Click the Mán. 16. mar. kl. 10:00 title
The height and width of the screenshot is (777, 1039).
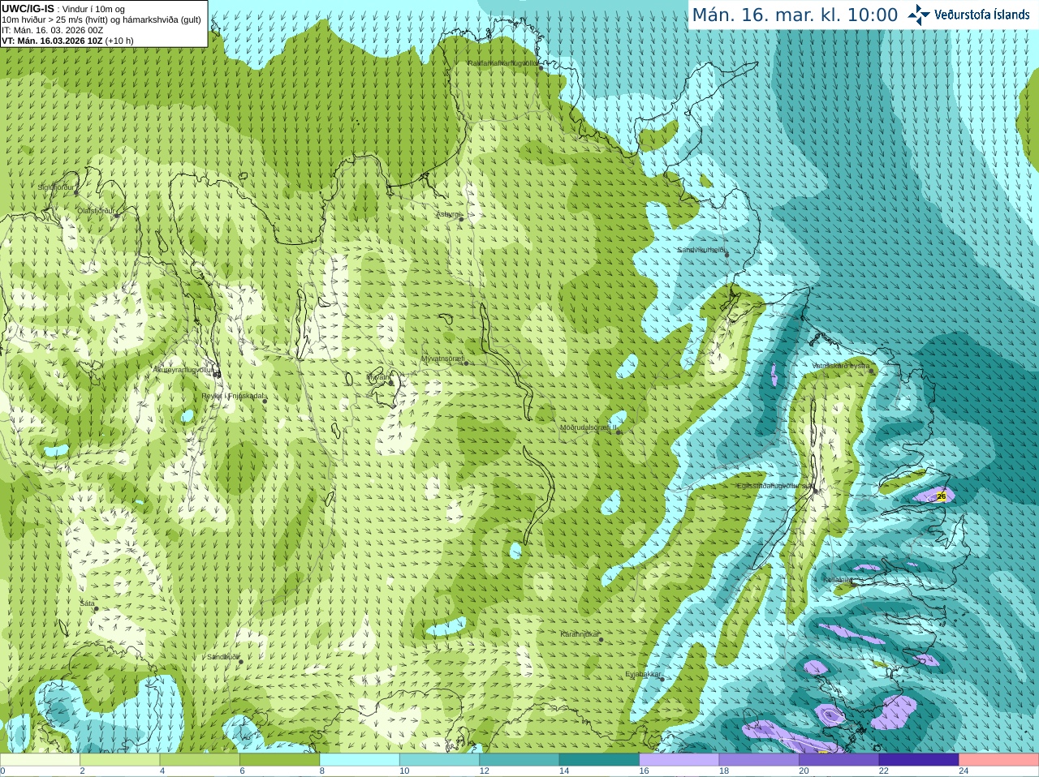click(795, 15)
